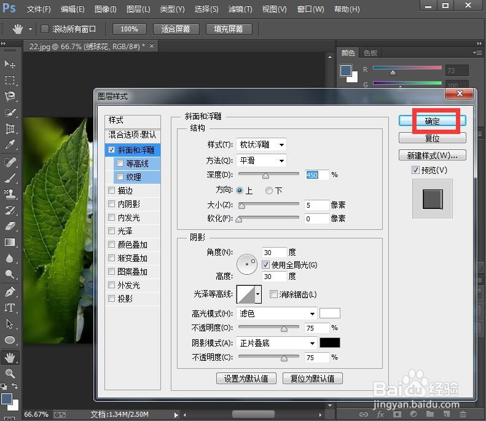Open the 滤镜(T) menu
The image size is (486, 421).
pyautogui.click(x=240, y=9)
